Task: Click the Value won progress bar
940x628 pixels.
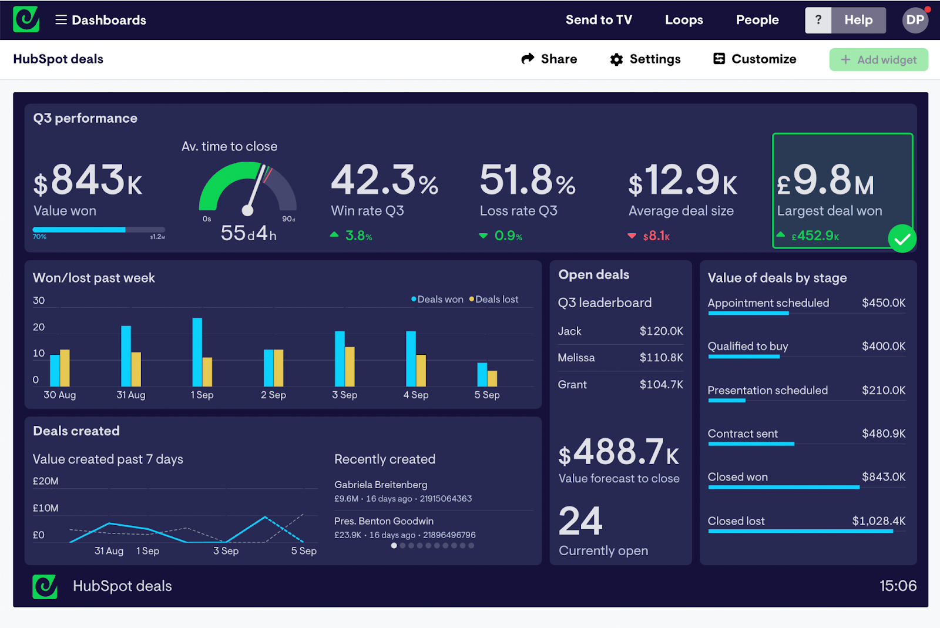Action: pyautogui.click(x=99, y=230)
